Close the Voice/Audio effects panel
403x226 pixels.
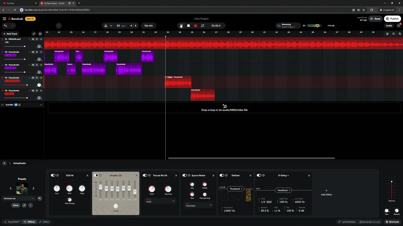4,163
